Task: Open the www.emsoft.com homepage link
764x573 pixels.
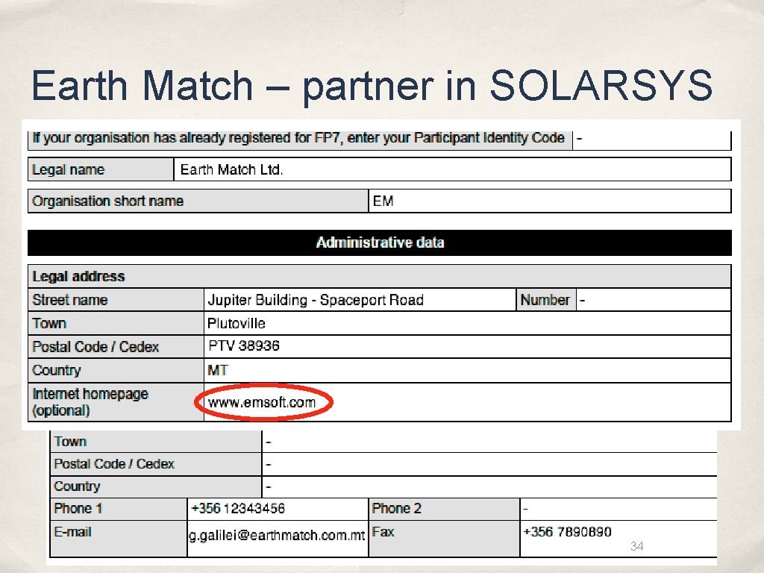Action: point(262,402)
